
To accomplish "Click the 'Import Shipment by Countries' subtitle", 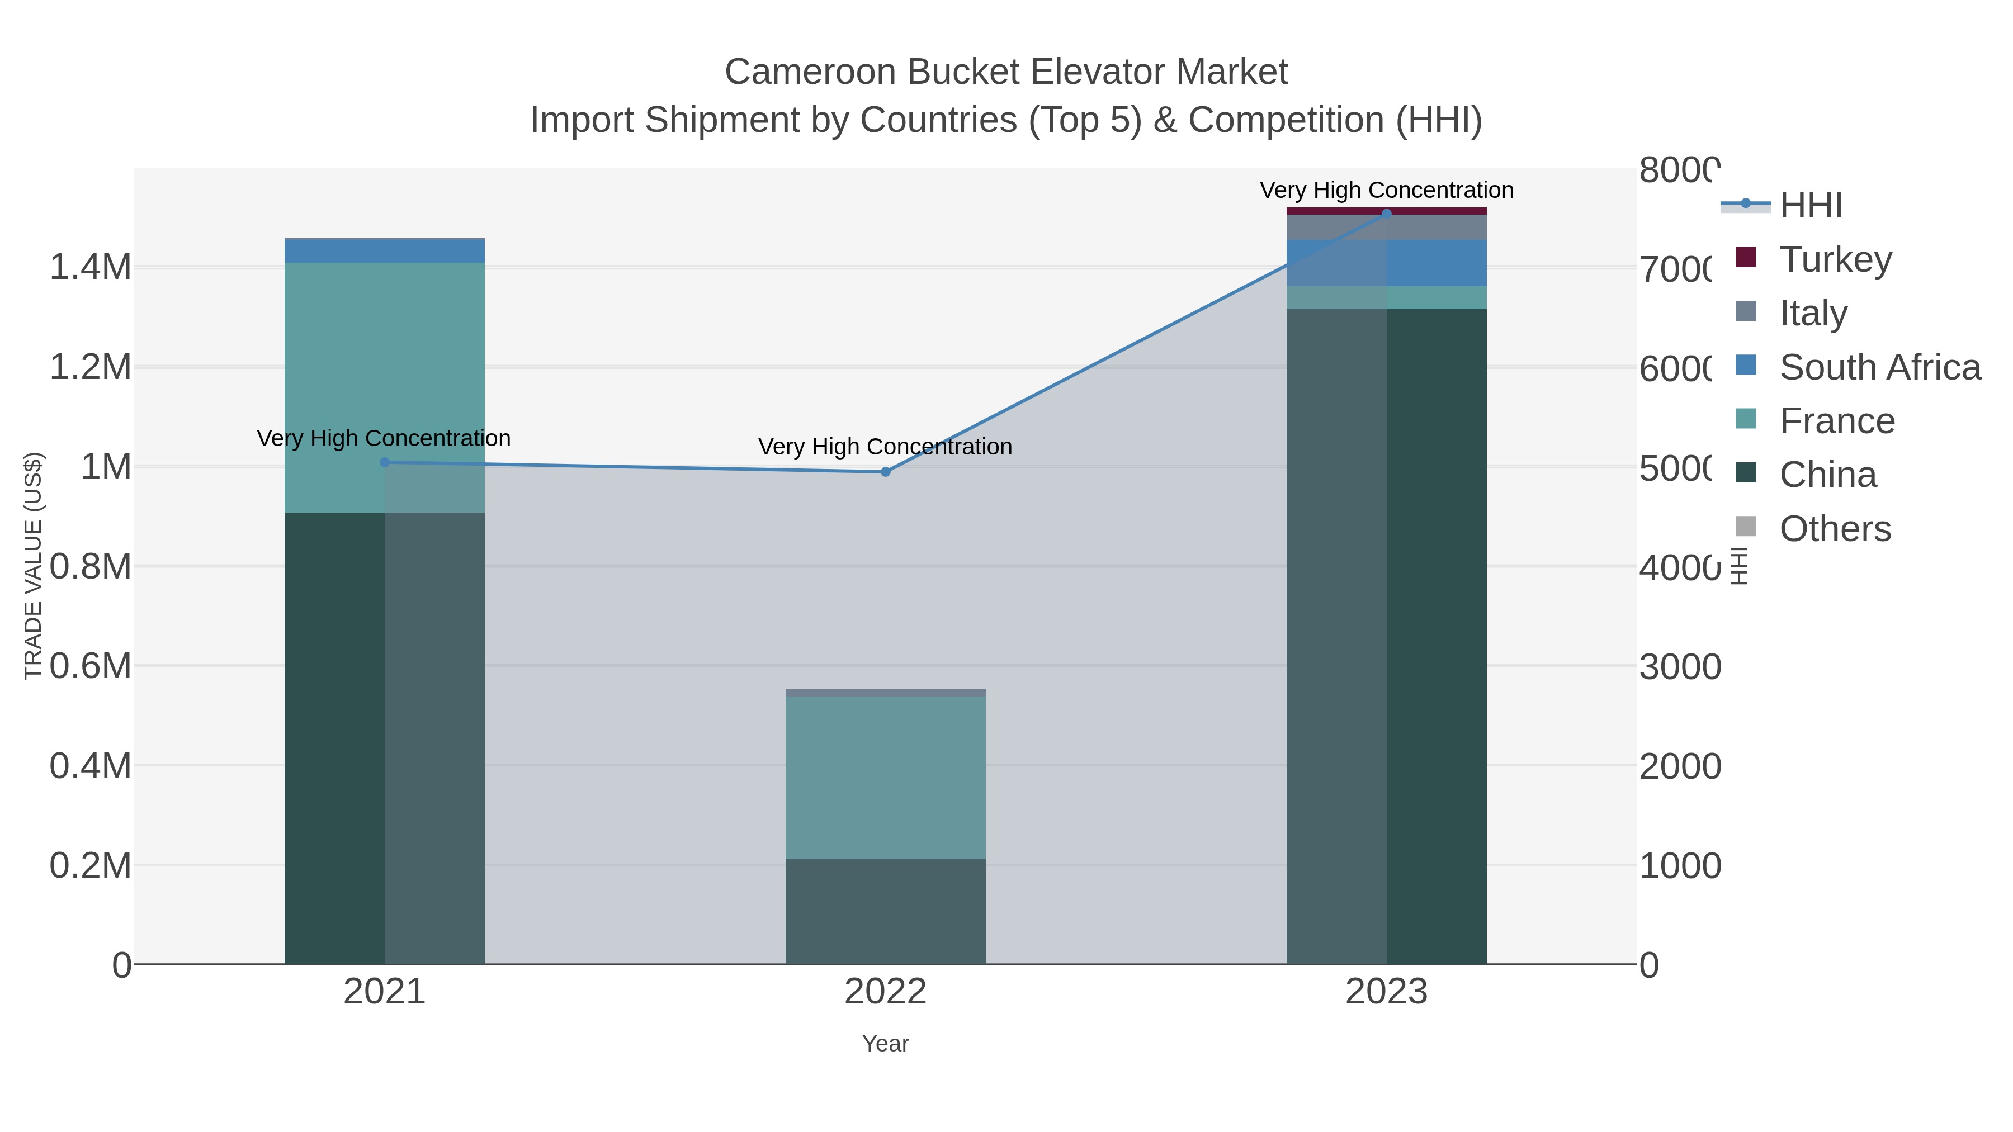I will click(1007, 120).
